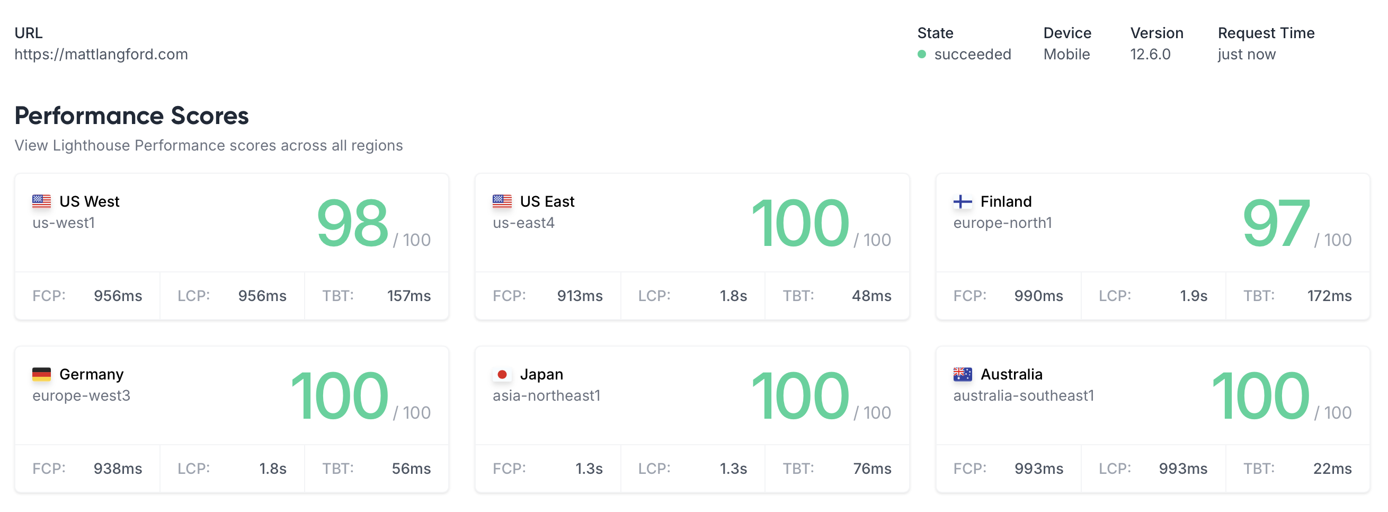1388x512 pixels.
Task: Click the US East region card title
Action: coord(547,201)
